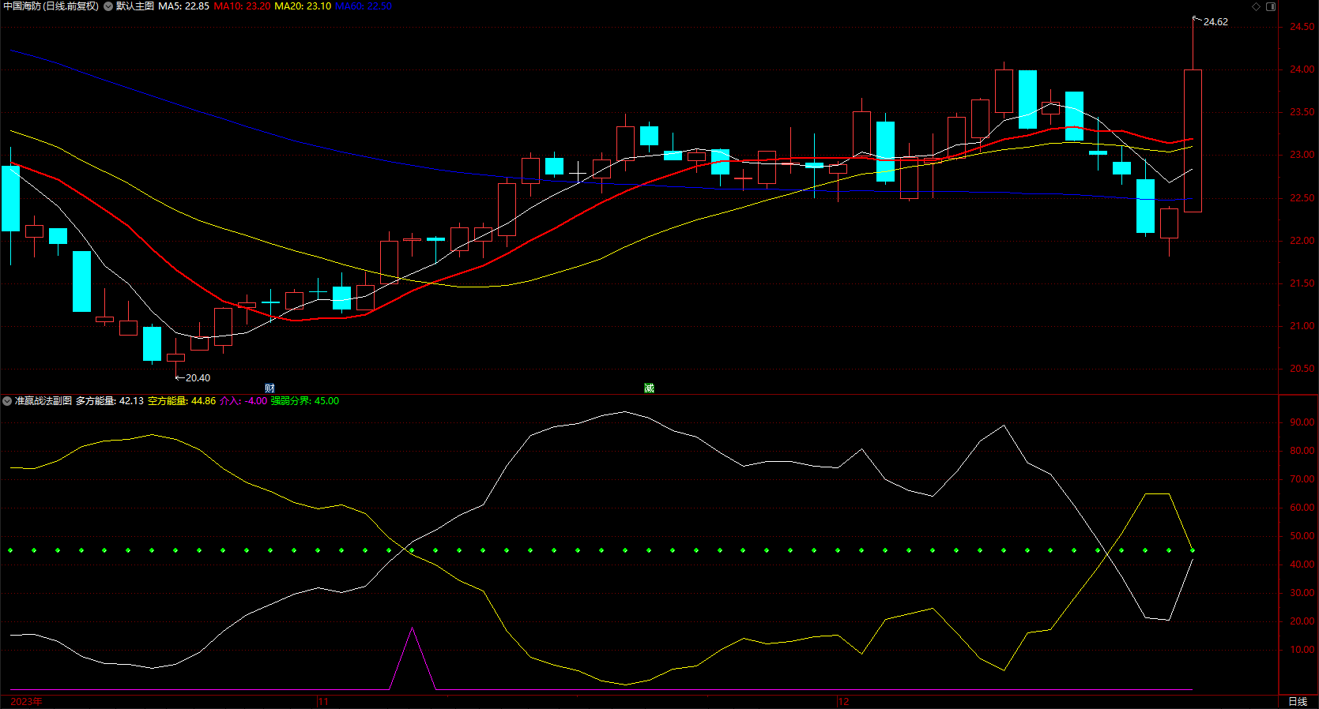The height and width of the screenshot is (709, 1319).
Task: Select the 准赢战法副图 indicator name
Action: (x=43, y=401)
